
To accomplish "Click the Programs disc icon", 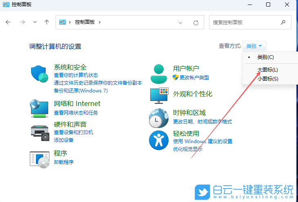I will (x=40, y=159).
